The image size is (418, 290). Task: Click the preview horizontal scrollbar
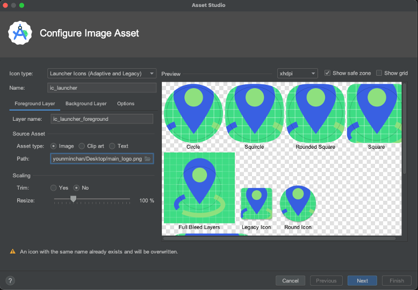[x=279, y=238]
